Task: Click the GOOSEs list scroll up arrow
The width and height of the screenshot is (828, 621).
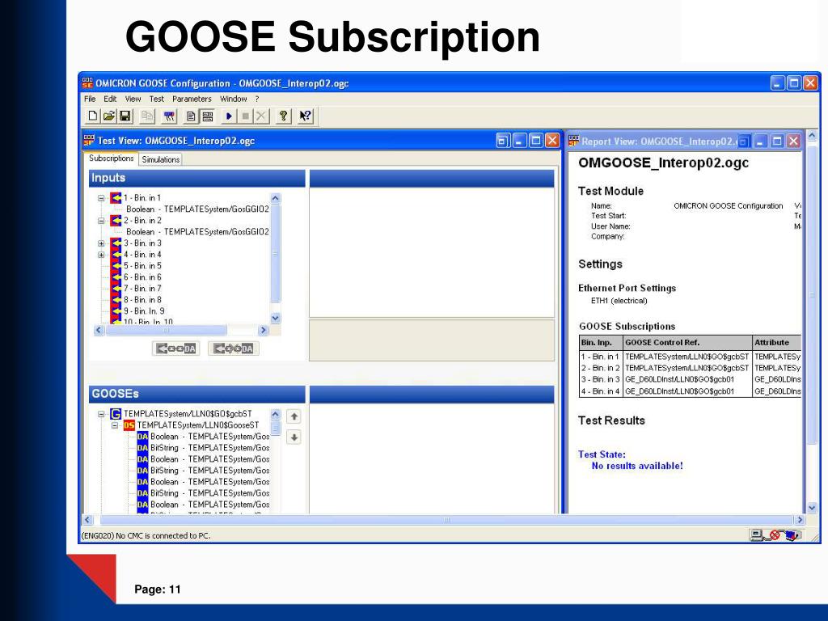Action: coord(275,415)
